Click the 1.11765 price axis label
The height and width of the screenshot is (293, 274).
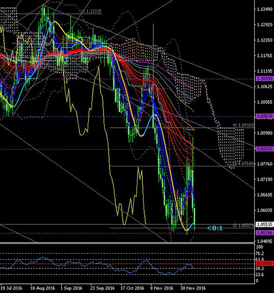coord(265,56)
